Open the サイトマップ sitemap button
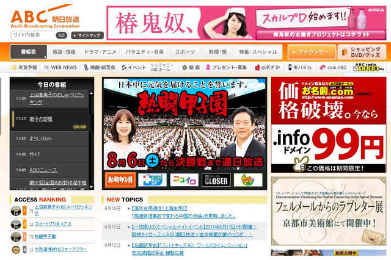Viewport: 391px width, 260px height. tap(87, 35)
